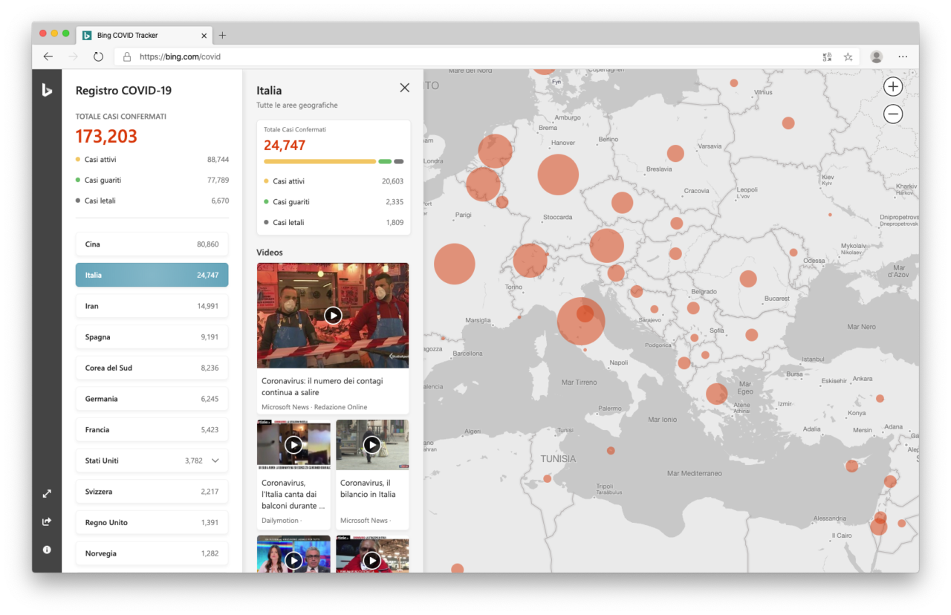Viewport: 951px width, 615px height.
Task: Expand the Stati Uniti row chevron
Action: coord(215,461)
